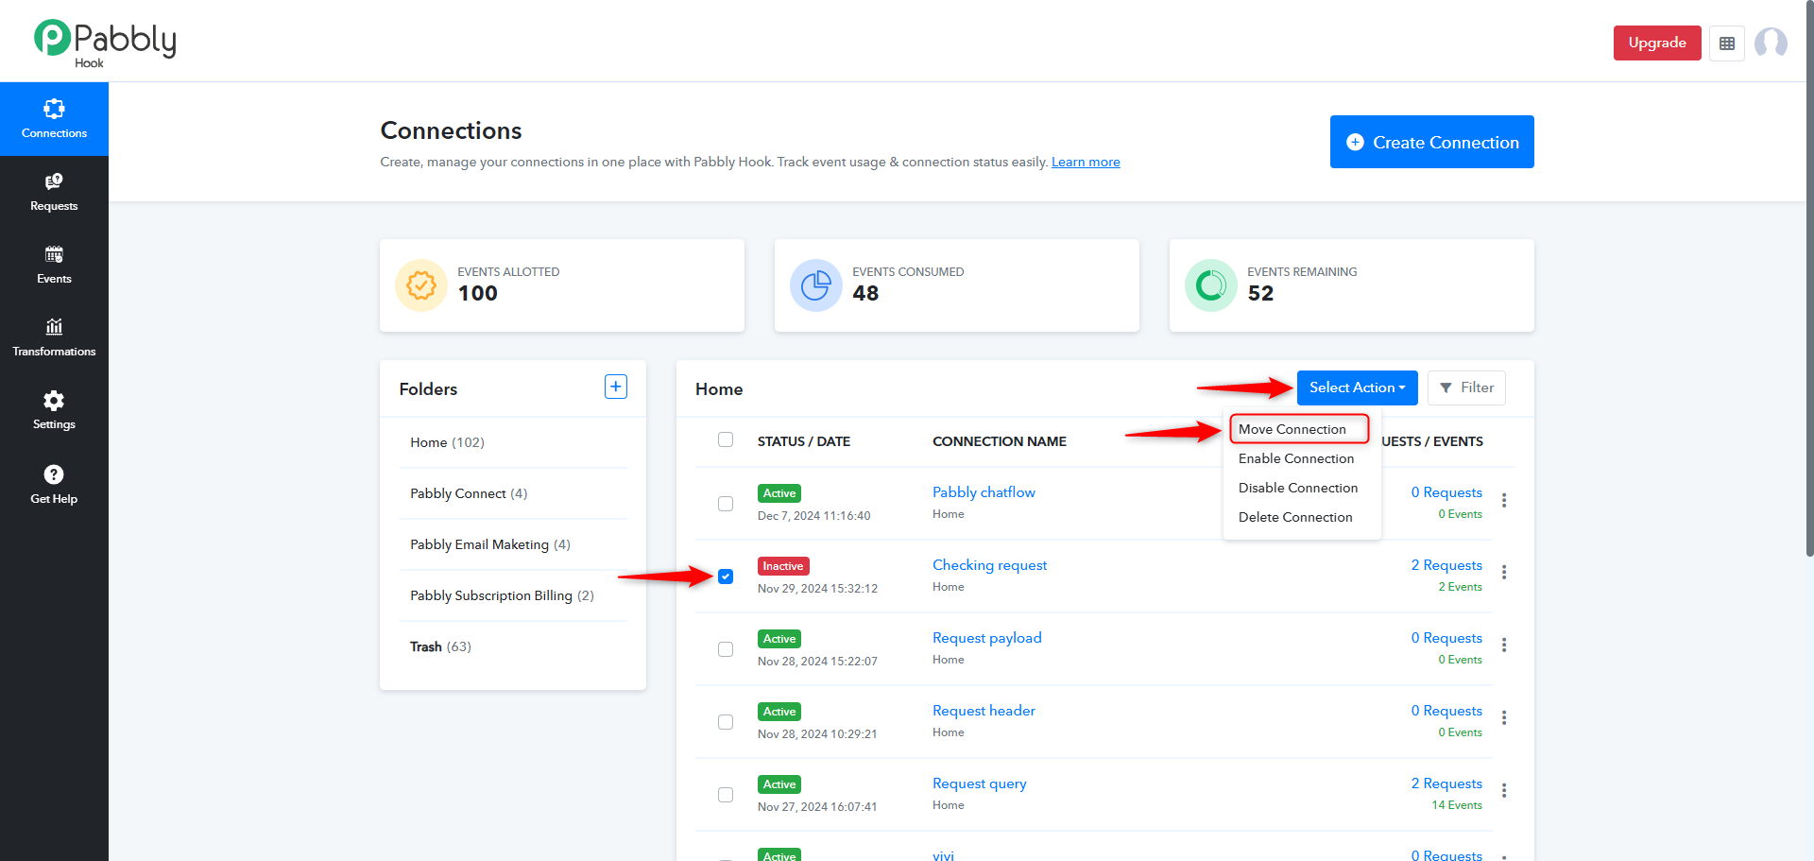
Task: Select the Request header row checkbox
Action: [726, 722]
